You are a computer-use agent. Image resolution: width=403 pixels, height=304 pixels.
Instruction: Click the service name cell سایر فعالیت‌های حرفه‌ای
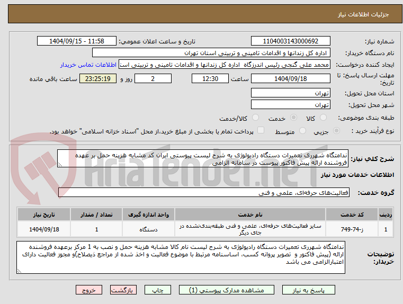pos(250,229)
